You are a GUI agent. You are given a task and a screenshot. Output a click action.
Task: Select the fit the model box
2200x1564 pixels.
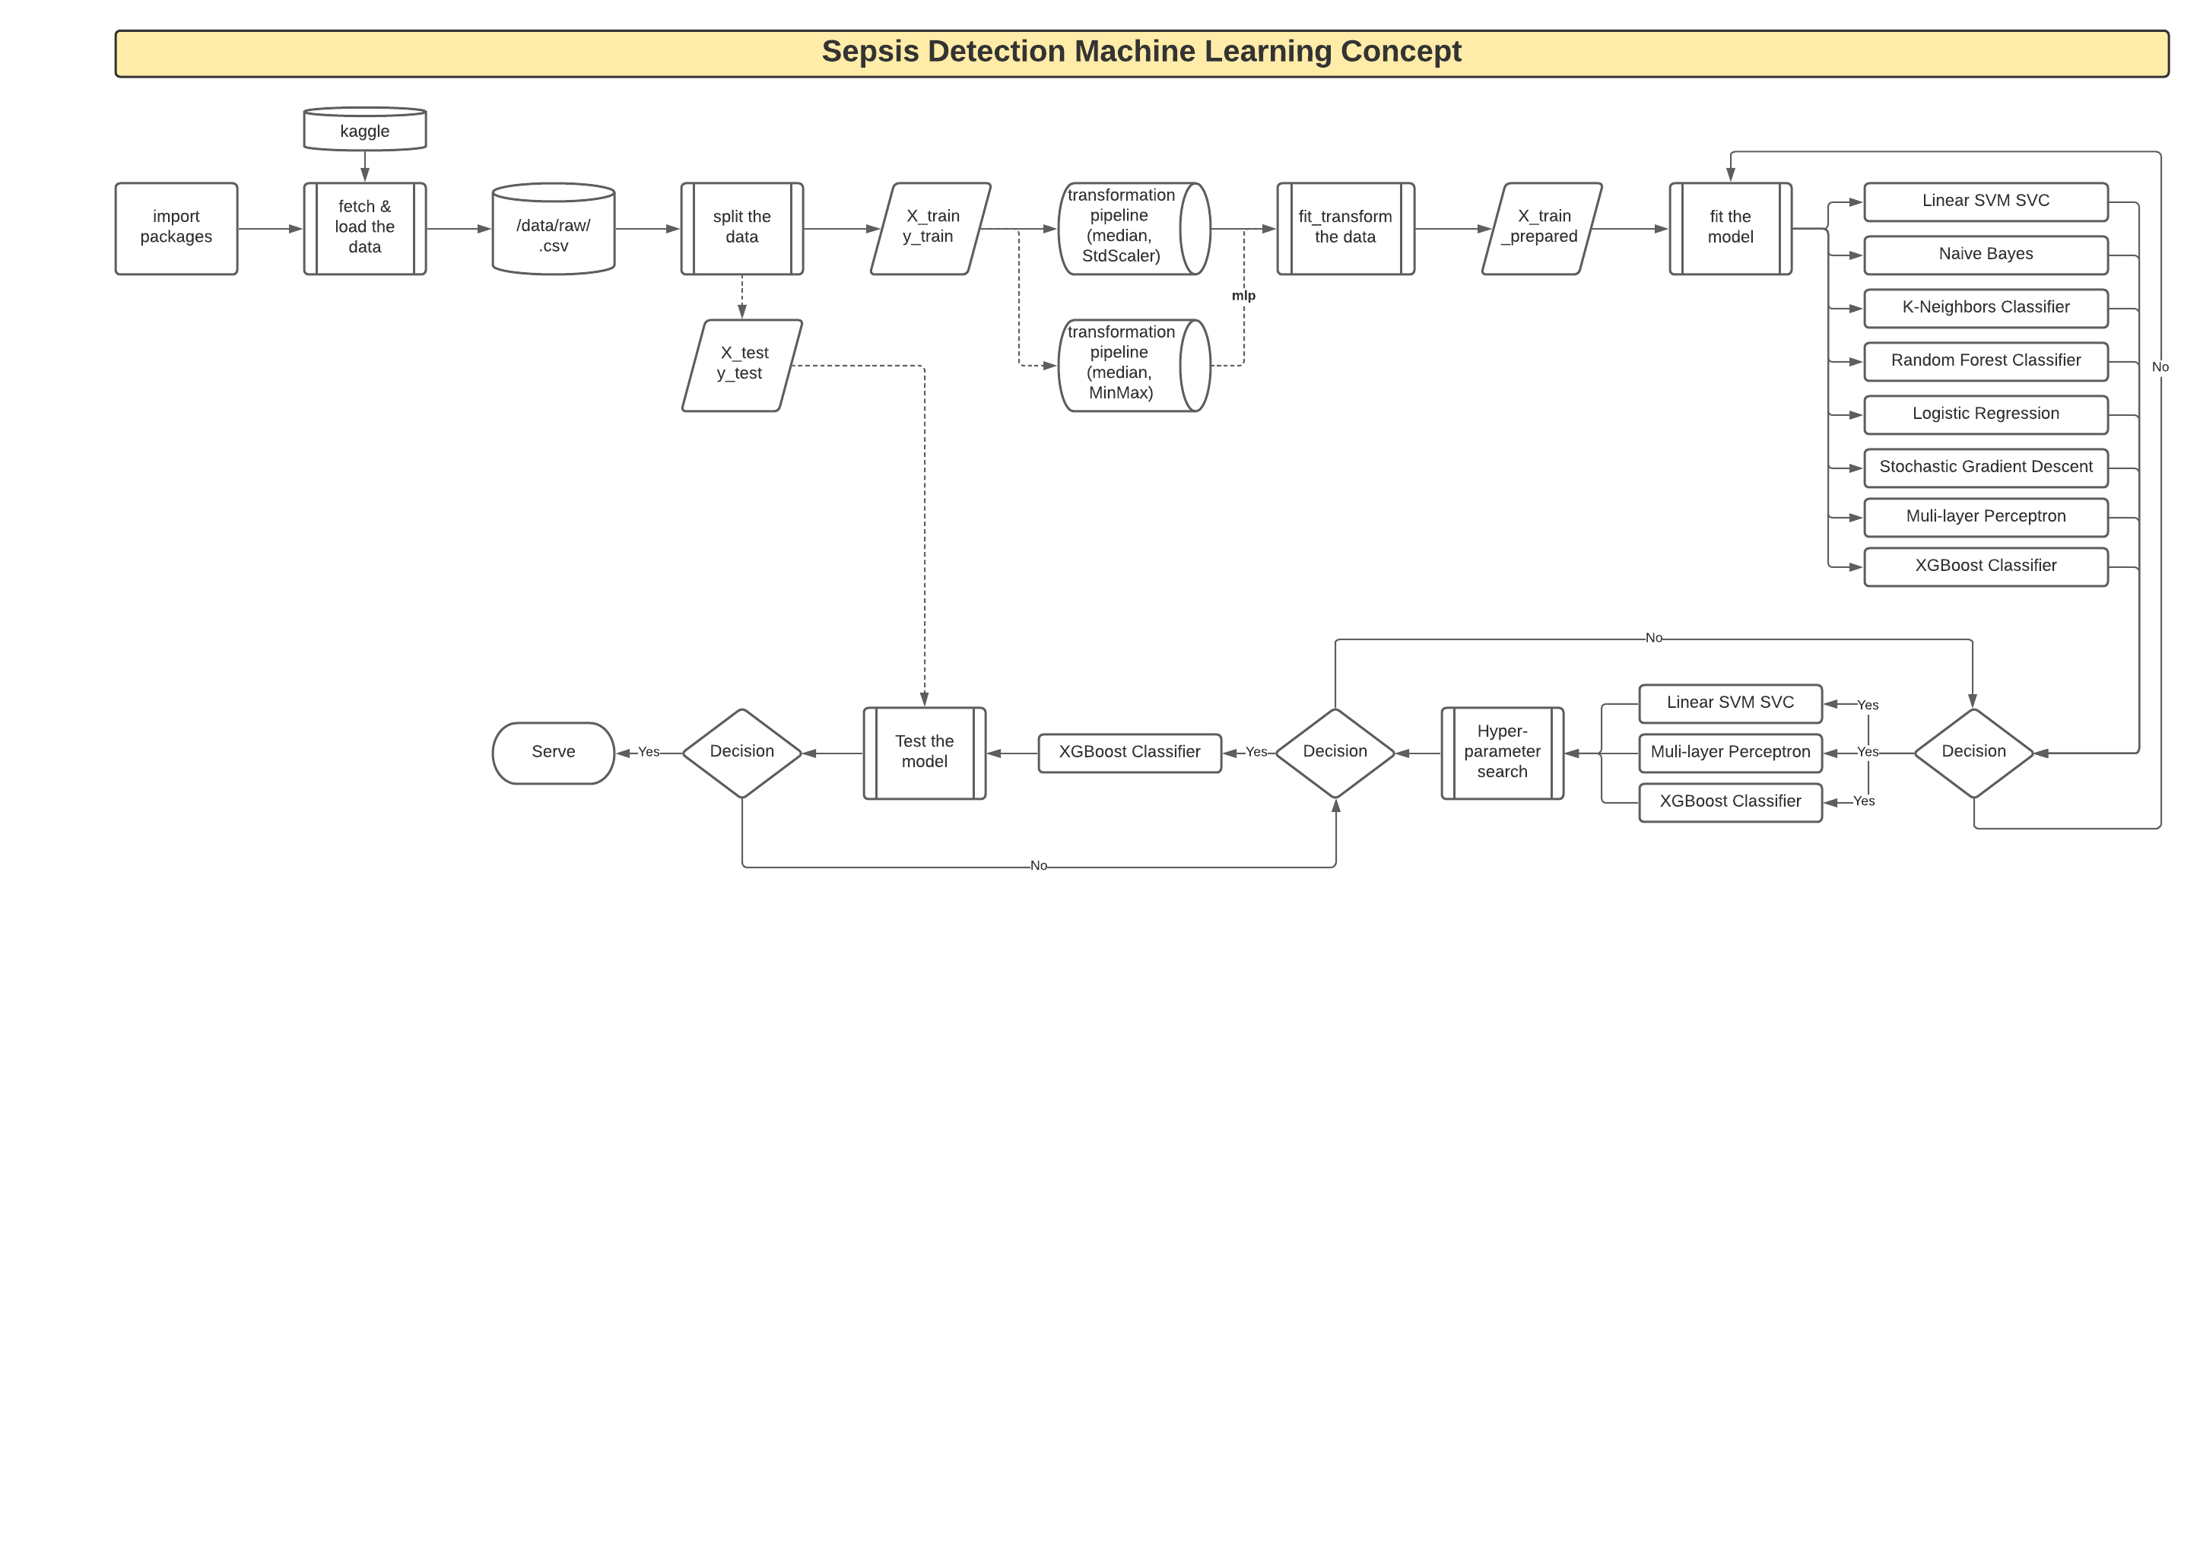1730,227
